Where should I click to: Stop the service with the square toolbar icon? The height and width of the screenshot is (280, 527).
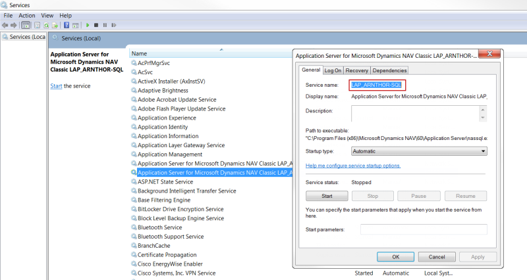point(96,25)
